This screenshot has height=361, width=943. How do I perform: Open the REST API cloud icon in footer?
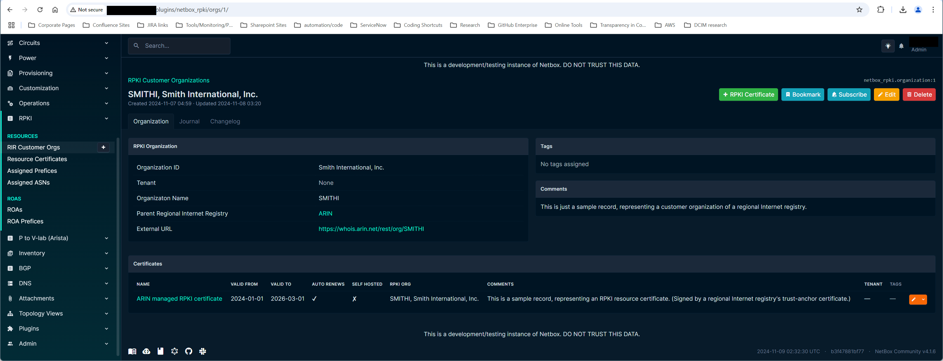point(146,351)
